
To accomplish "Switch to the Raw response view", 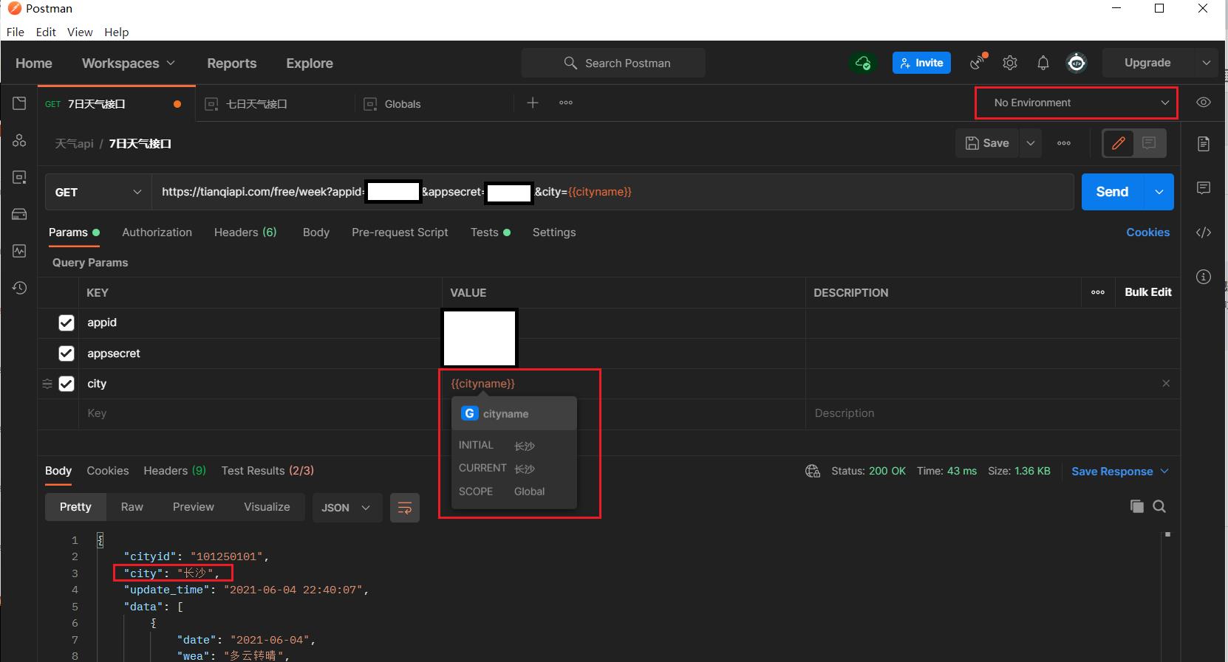I will 132,507.
